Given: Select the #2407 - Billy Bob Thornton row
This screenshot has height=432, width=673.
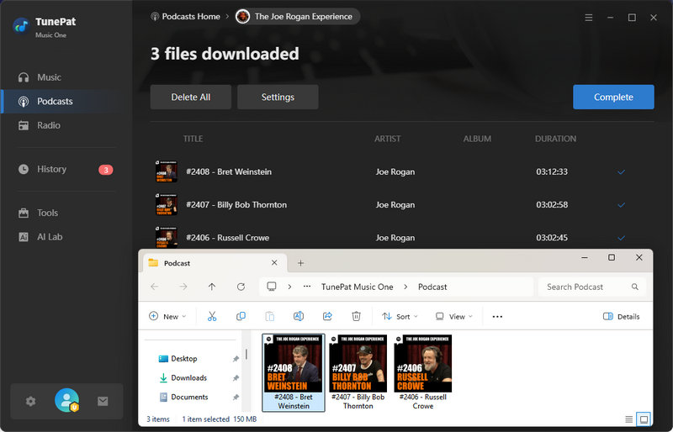Looking at the screenshot, I should point(402,204).
